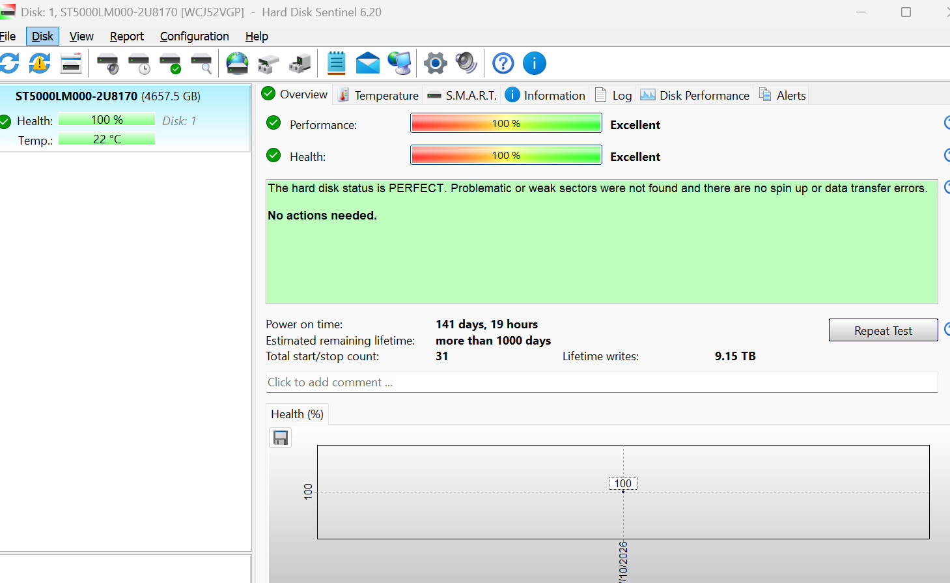
Task: Open the Configuration menu
Action: pyautogui.click(x=195, y=36)
